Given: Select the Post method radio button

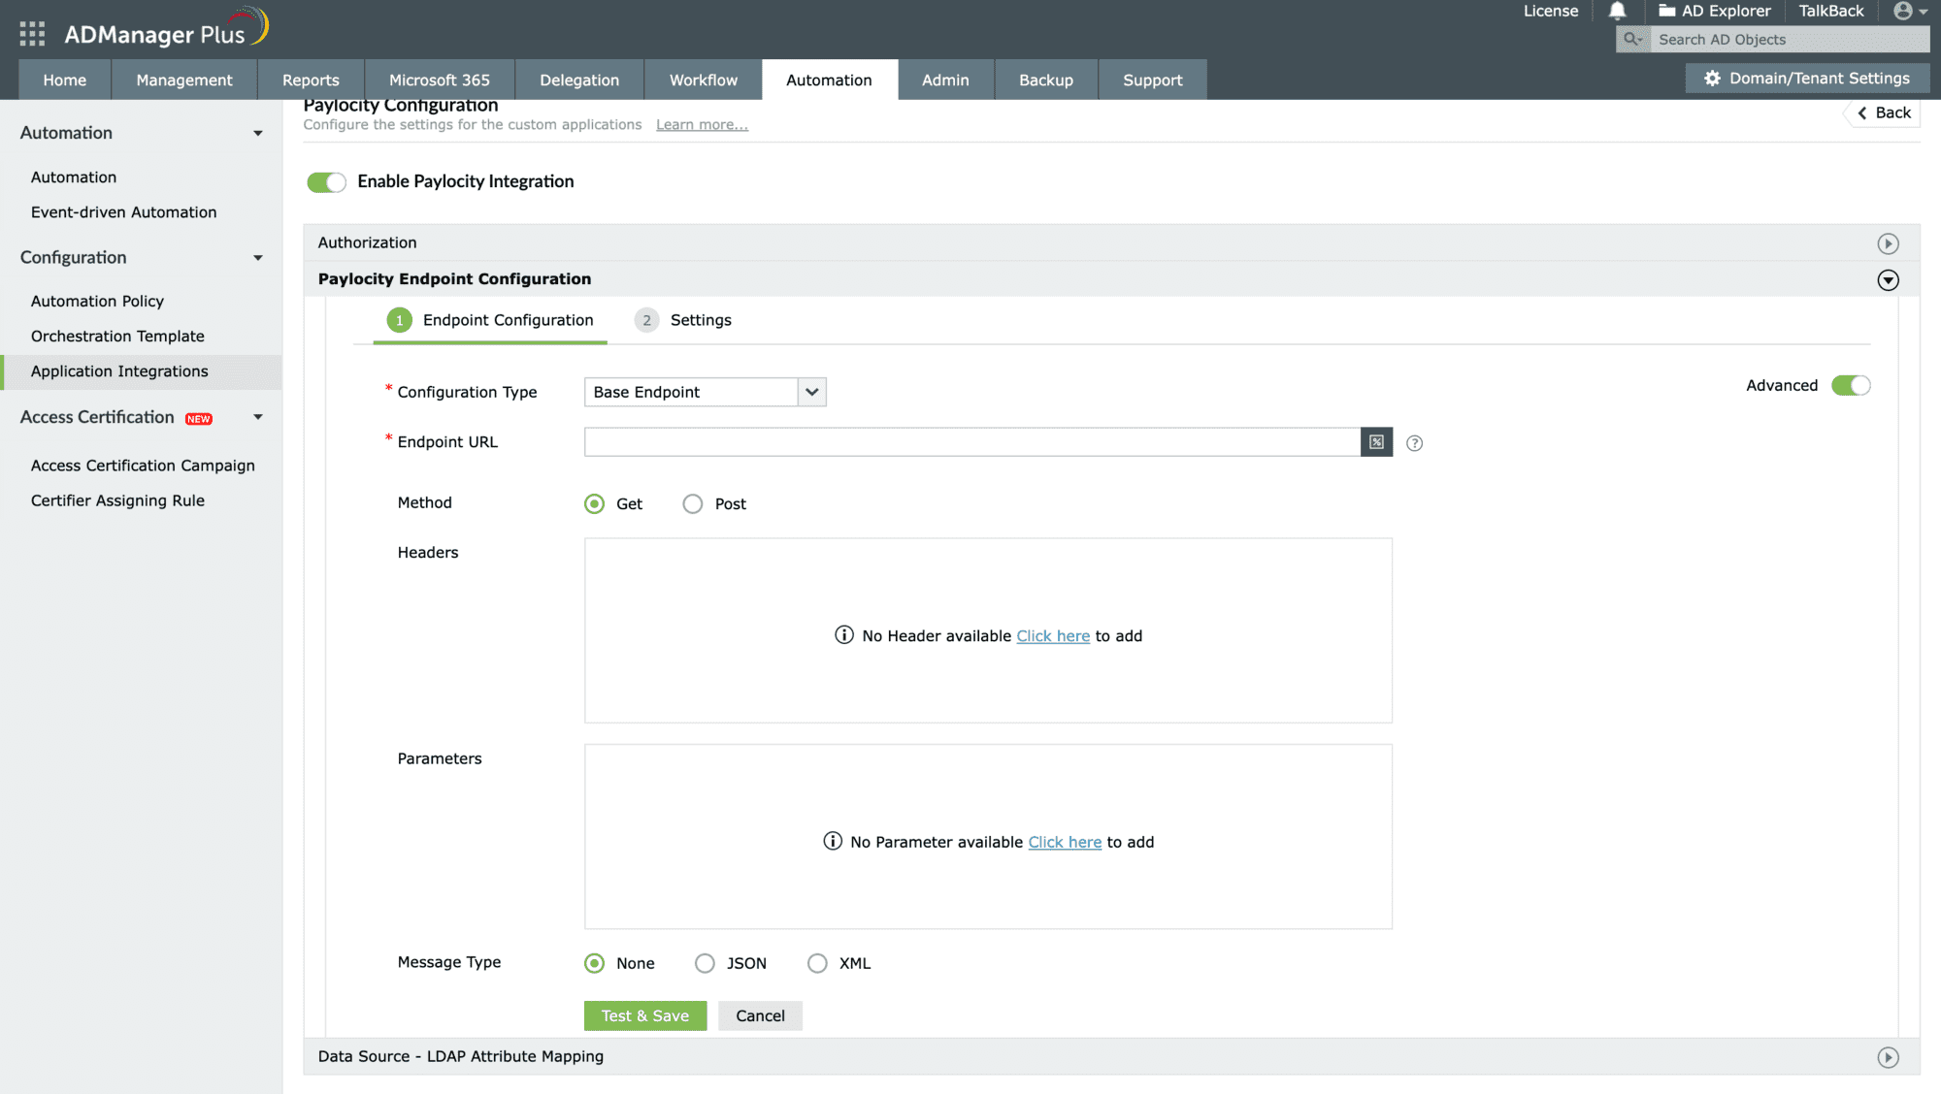Looking at the screenshot, I should [692, 504].
